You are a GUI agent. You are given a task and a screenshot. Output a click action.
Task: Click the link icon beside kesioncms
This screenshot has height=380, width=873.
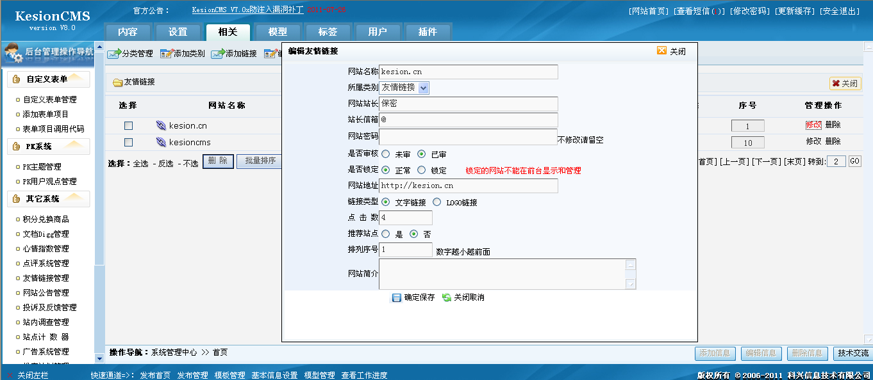tap(161, 142)
